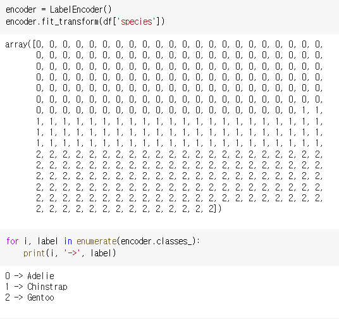
Task: Click the 'array([' output start
Action: pyautogui.click(x=19, y=44)
